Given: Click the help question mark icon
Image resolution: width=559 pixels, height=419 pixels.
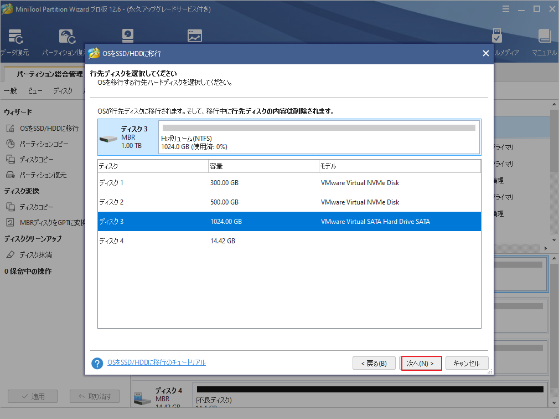Looking at the screenshot, I should pyautogui.click(x=97, y=363).
